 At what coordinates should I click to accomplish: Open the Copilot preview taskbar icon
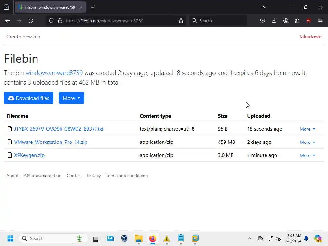click(318, 238)
